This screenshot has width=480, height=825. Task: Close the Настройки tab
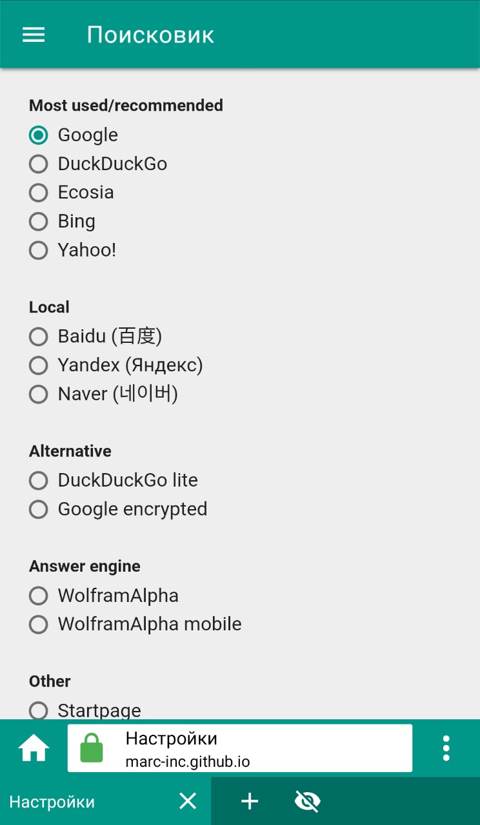pyautogui.click(x=188, y=801)
